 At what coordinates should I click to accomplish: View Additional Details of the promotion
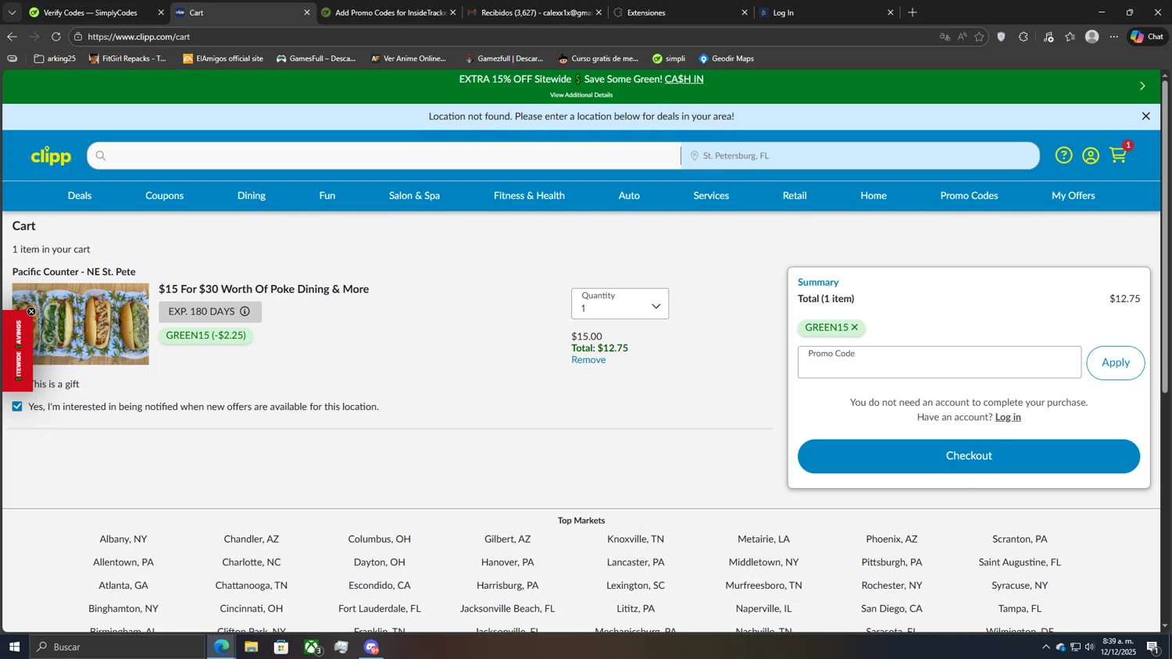(581, 95)
